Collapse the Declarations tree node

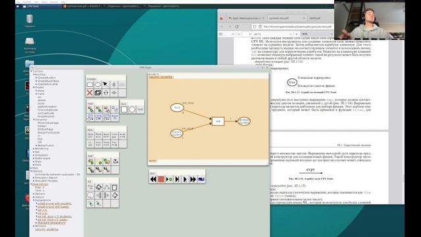pyautogui.click(x=34, y=200)
